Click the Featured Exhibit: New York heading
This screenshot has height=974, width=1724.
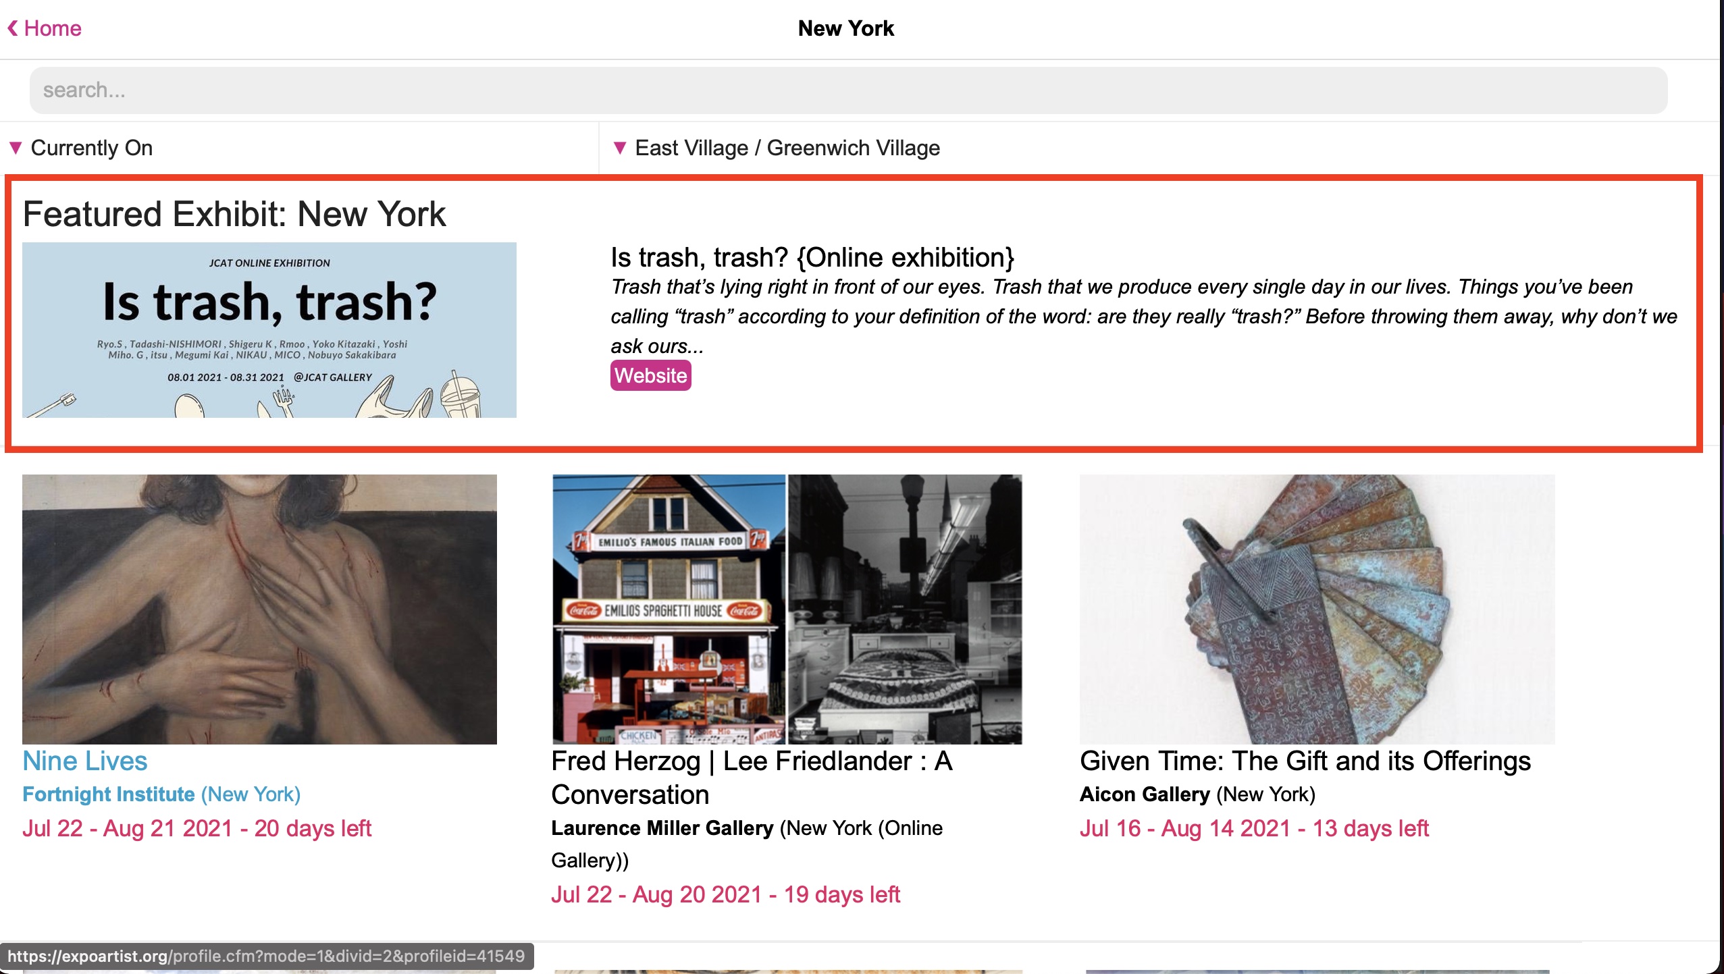click(234, 214)
